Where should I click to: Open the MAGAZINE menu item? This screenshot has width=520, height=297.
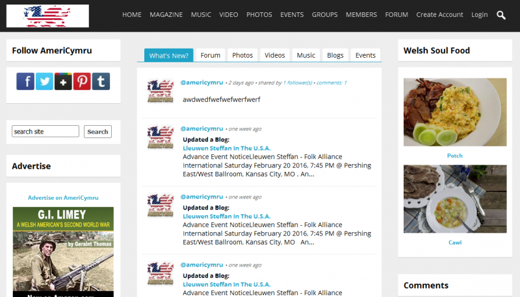[166, 15]
